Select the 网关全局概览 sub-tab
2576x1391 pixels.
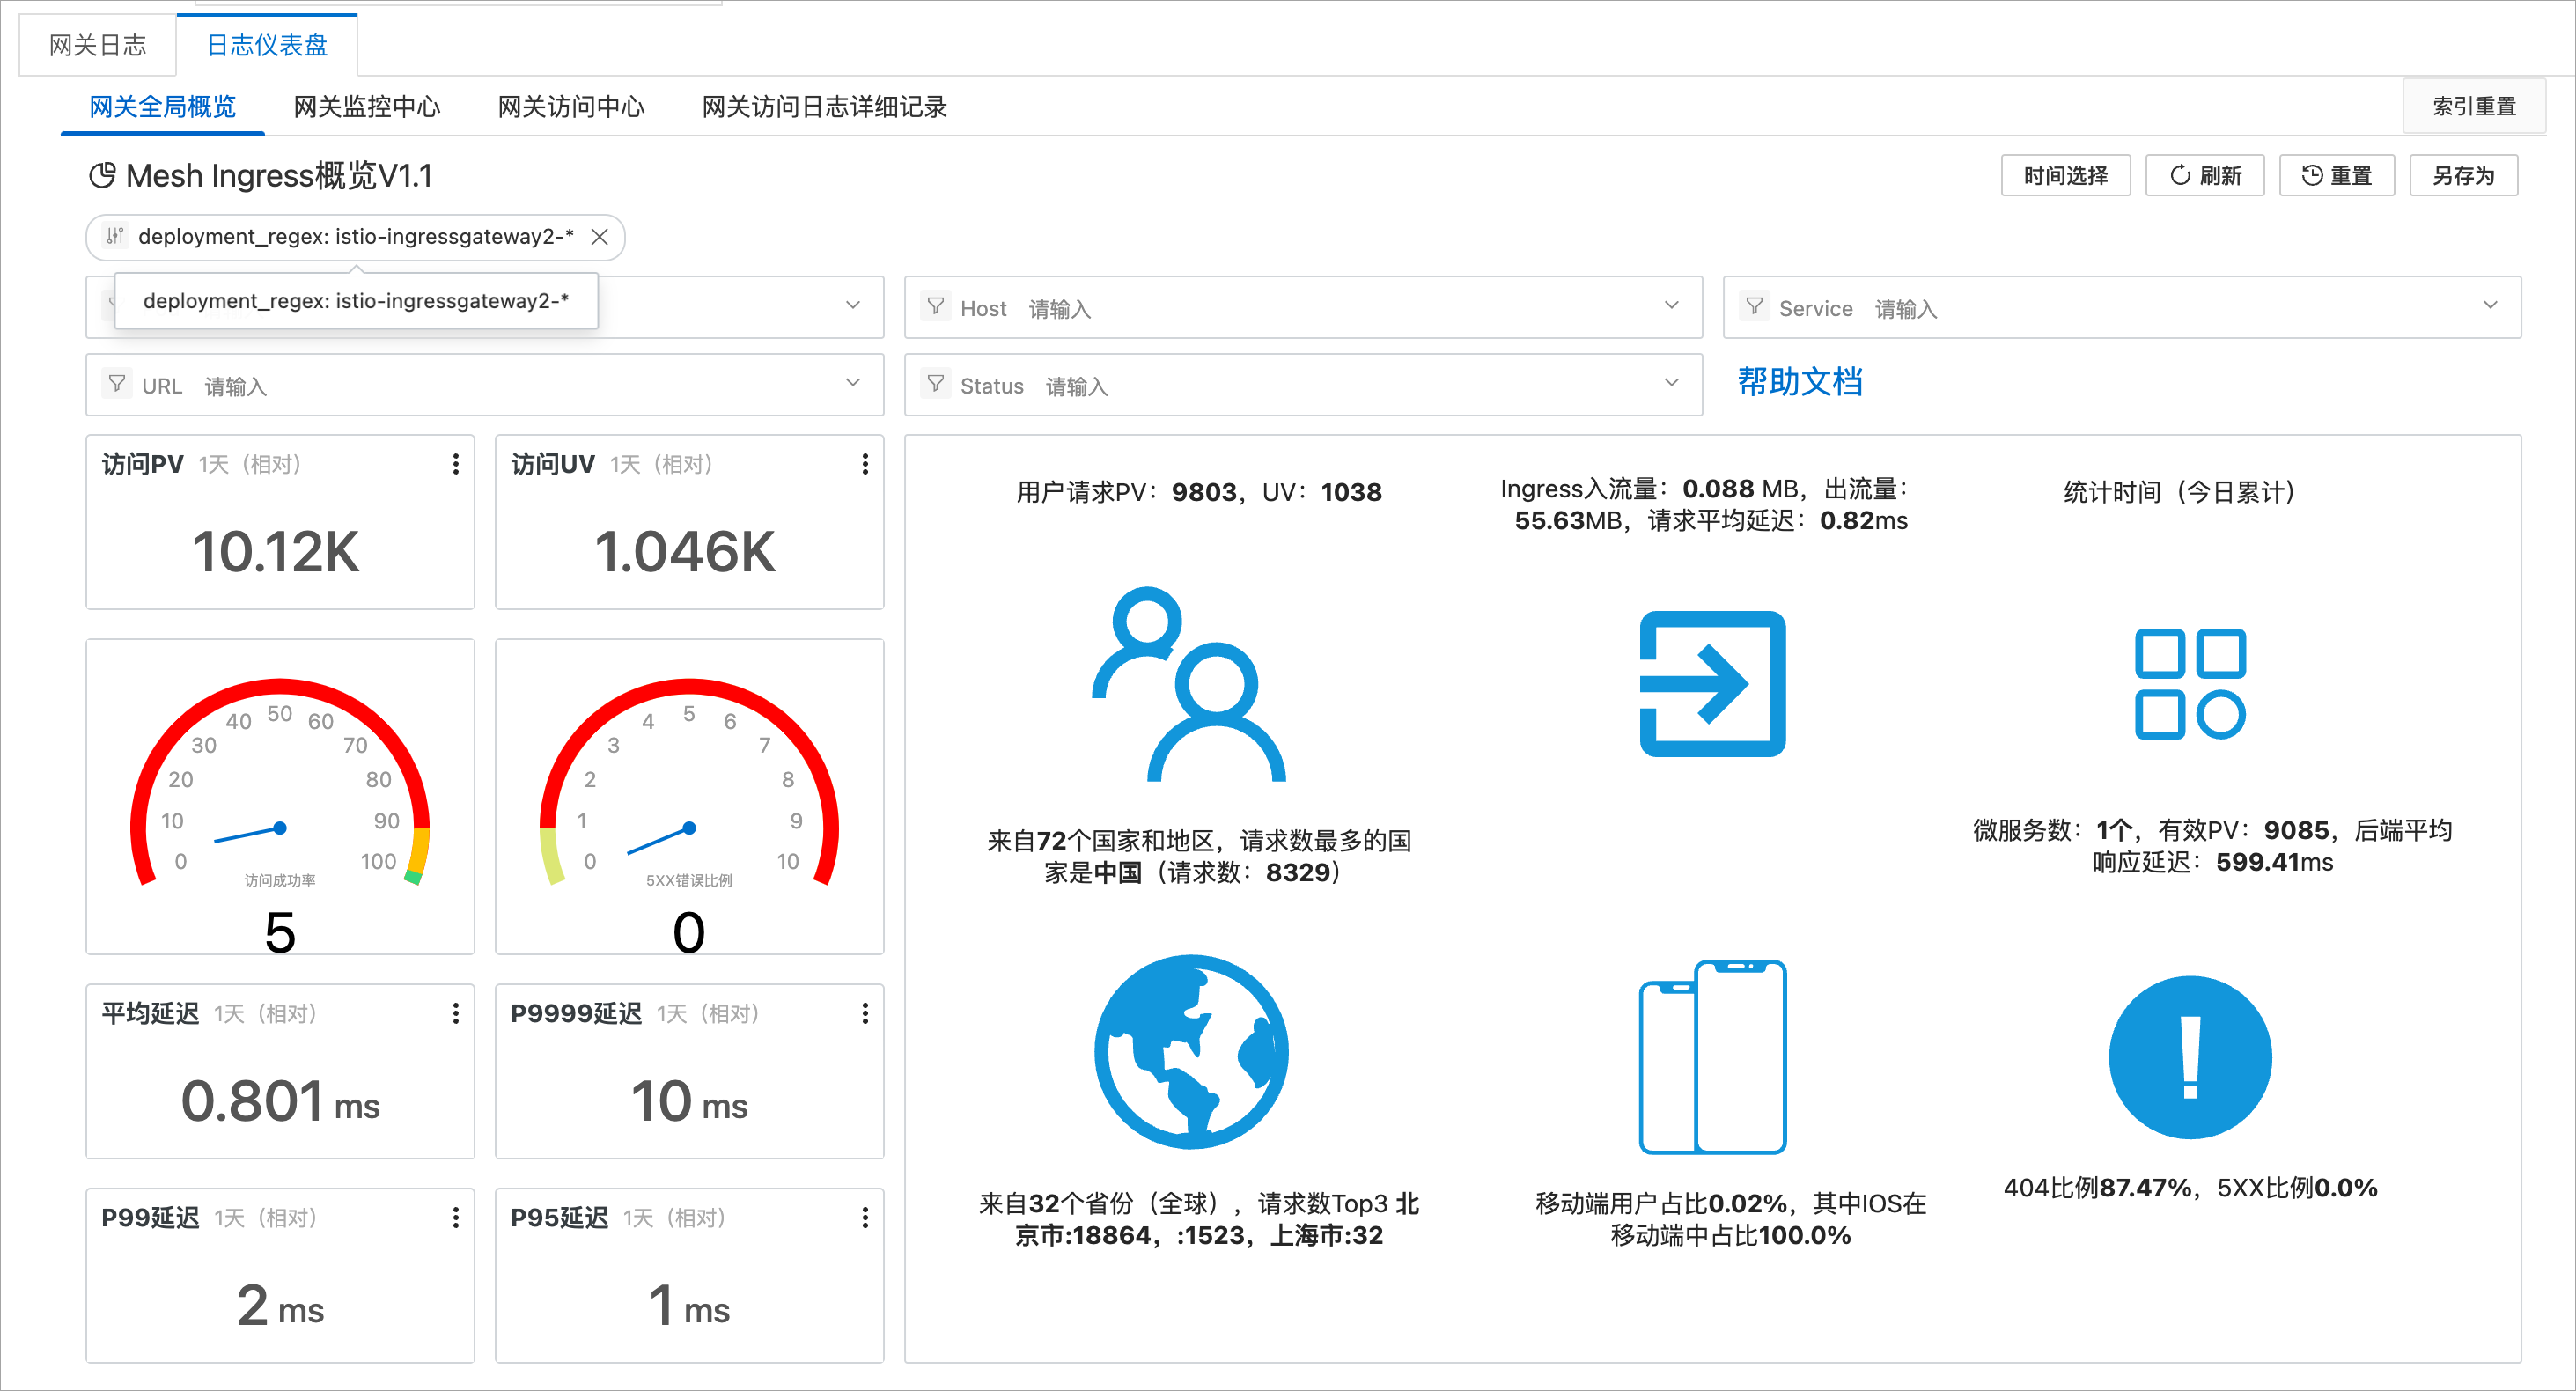[x=163, y=107]
